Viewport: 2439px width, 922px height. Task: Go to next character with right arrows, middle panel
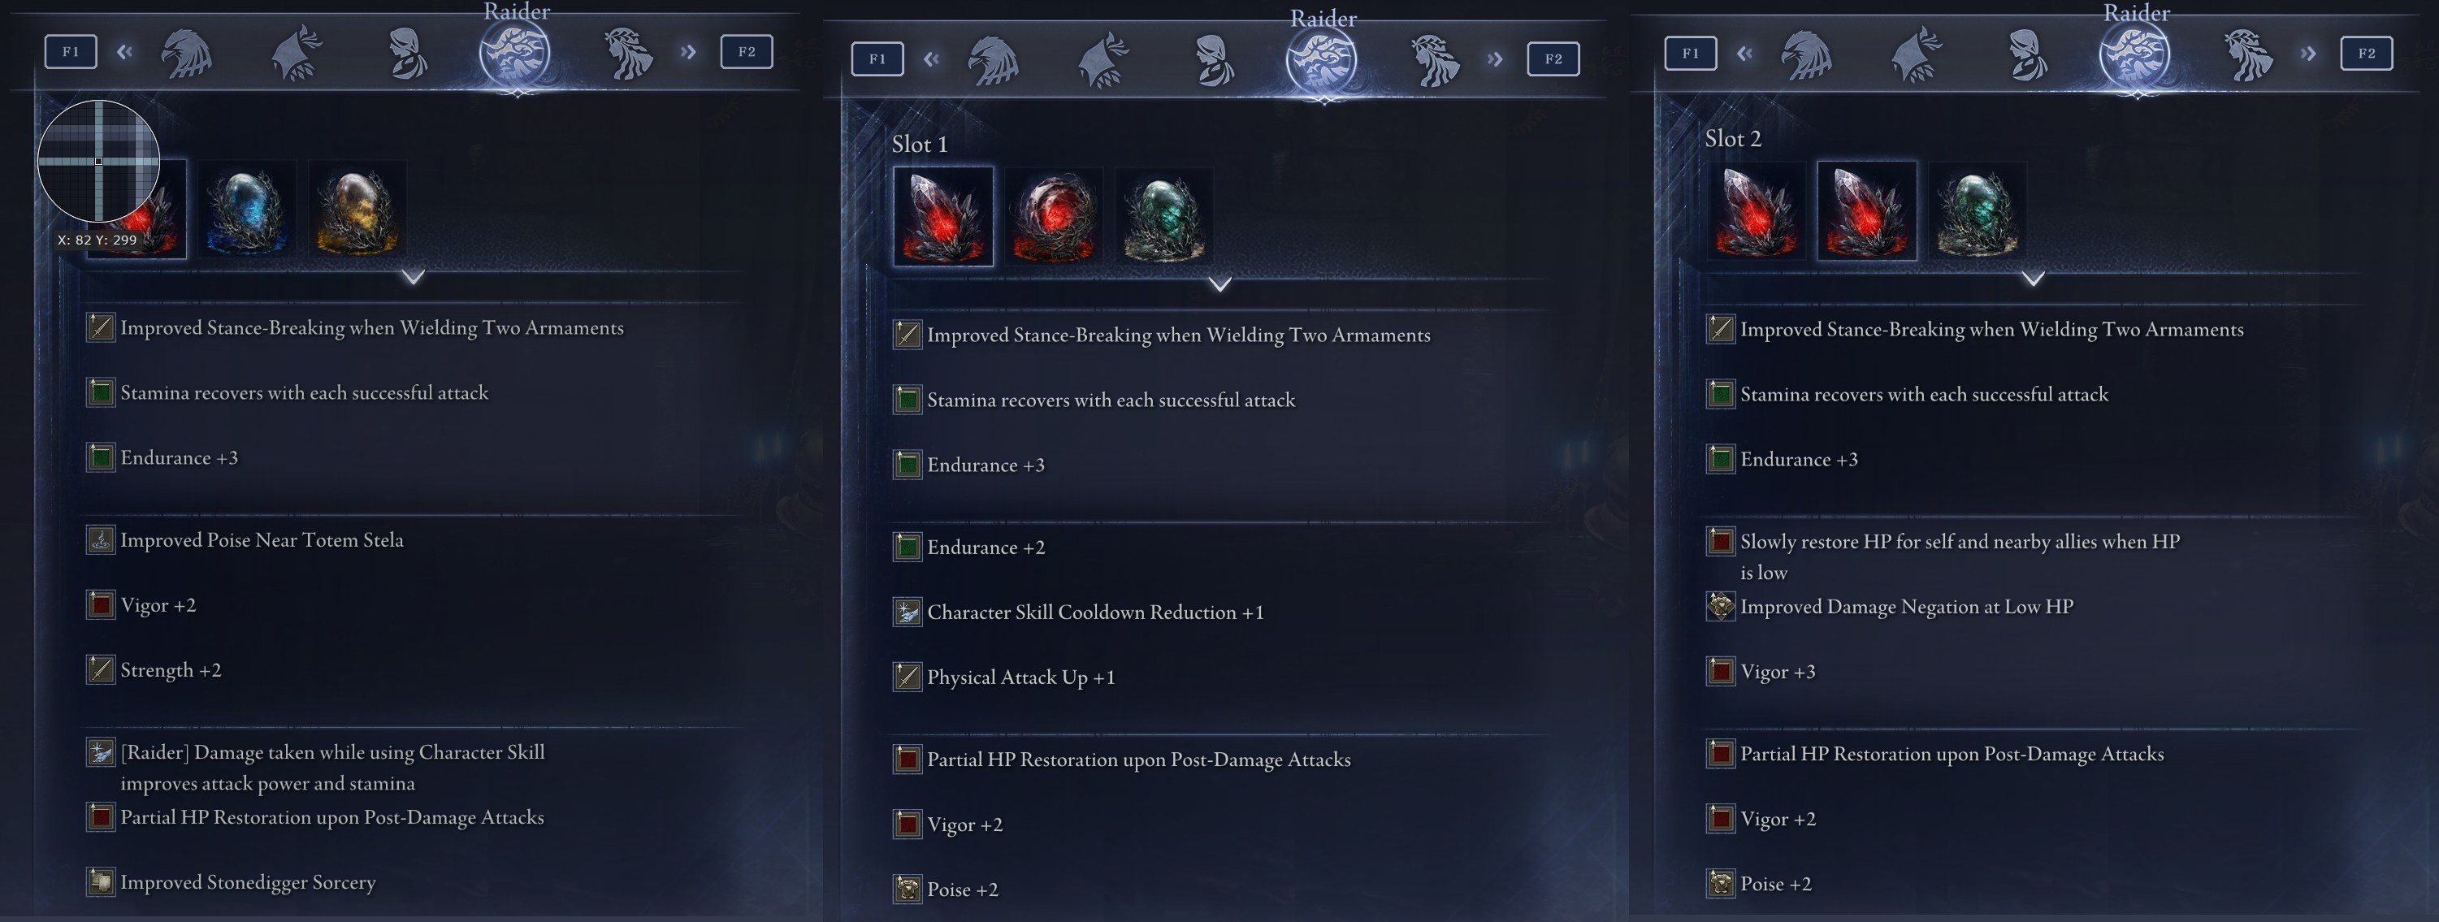pyautogui.click(x=1494, y=58)
